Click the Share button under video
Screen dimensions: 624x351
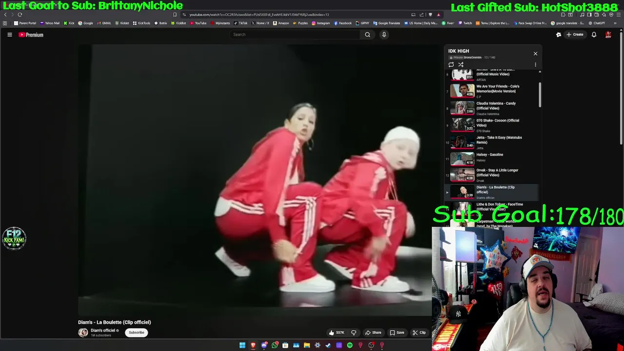pyautogui.click(x=373, y=332)
